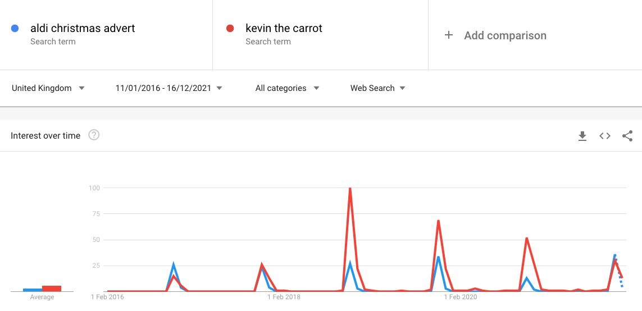Viewport: 642px width, 311px height.
Task: Open the Web Search type dropdown
Action: tap(377, 88)
